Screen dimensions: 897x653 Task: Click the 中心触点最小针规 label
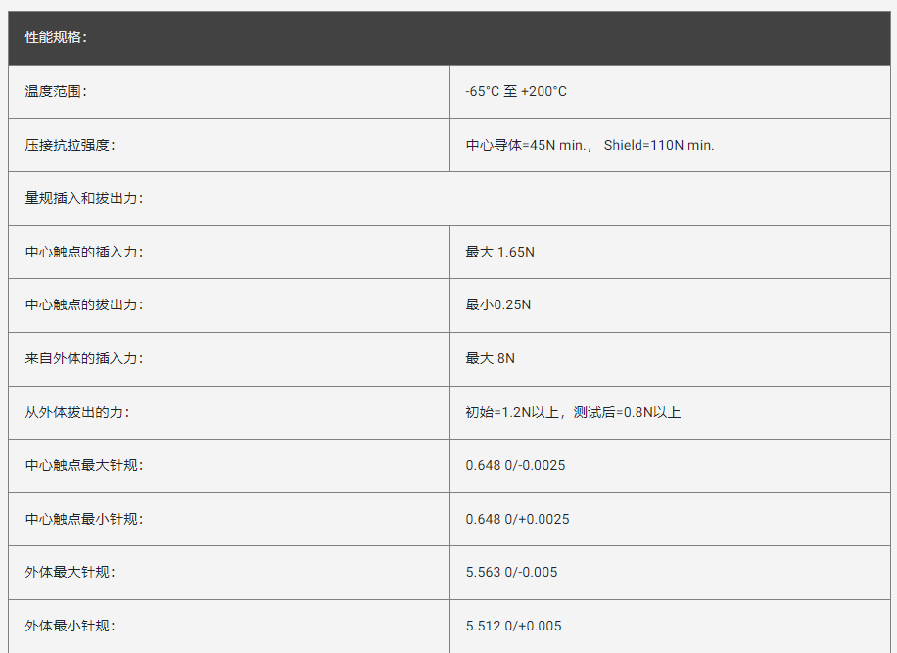click(x=84, y=519)
